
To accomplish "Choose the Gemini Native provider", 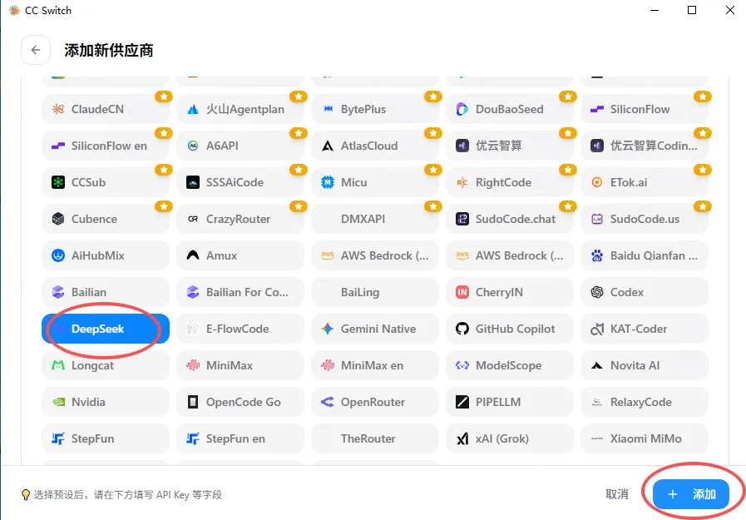I will (x=375, y=329).
